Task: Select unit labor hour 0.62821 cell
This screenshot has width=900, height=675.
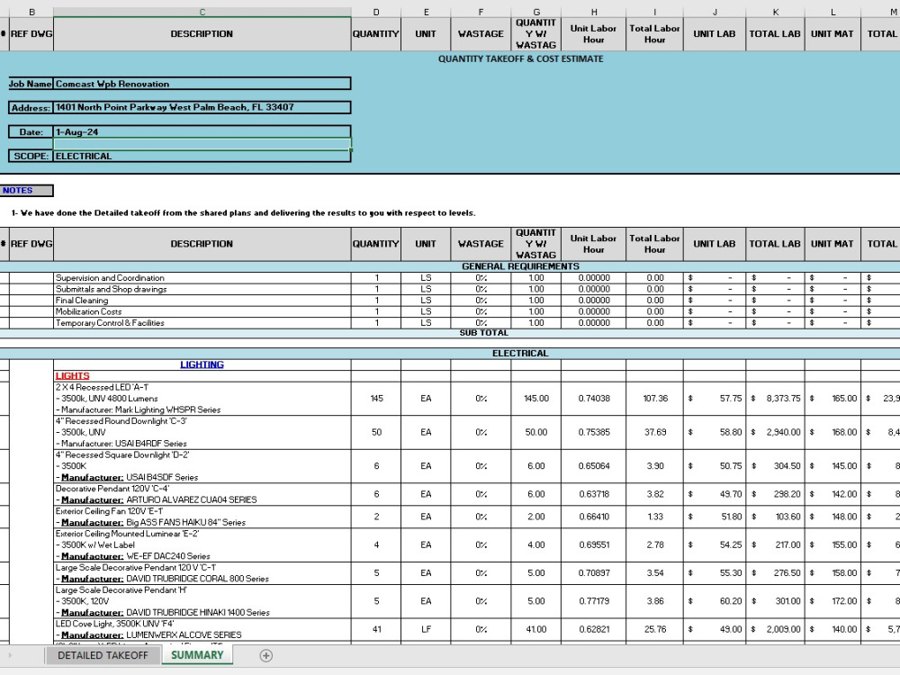Action: point(593,630)
